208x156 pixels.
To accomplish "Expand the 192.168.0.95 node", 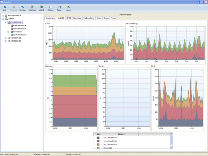I will tap(6, 41).
